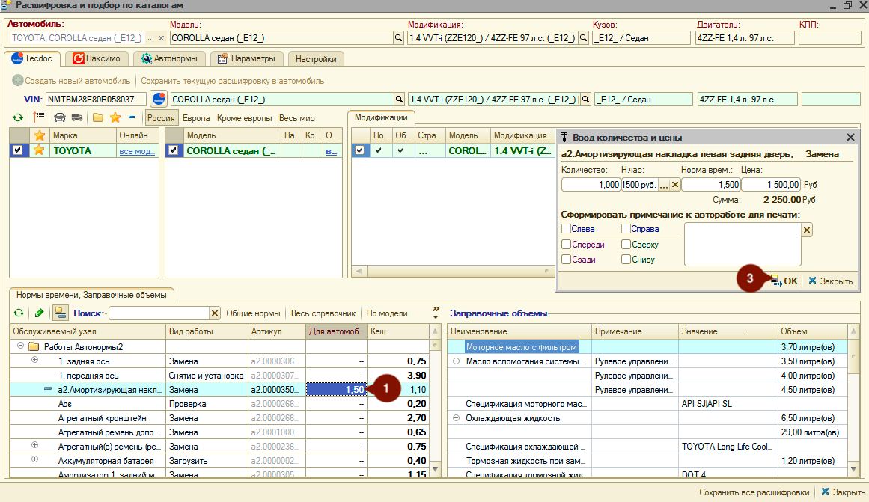Click the Количество input field
This screenshot has height=502, width=869.
[591, 185]
